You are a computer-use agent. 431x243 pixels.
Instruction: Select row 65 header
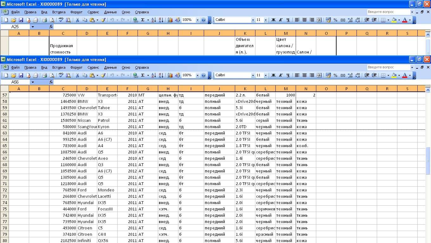(x=4, y=146)
